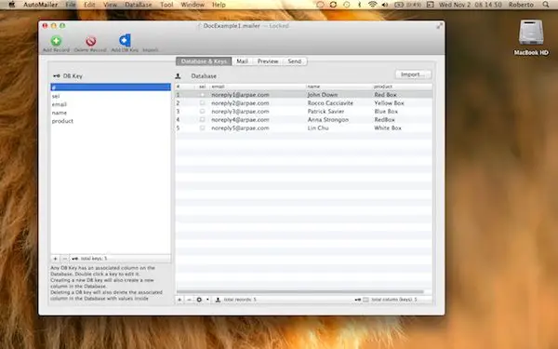Screen dimensions: 558x349
Task: Click the name cell 'Anna Strongon'
Action: coord(327,120)
